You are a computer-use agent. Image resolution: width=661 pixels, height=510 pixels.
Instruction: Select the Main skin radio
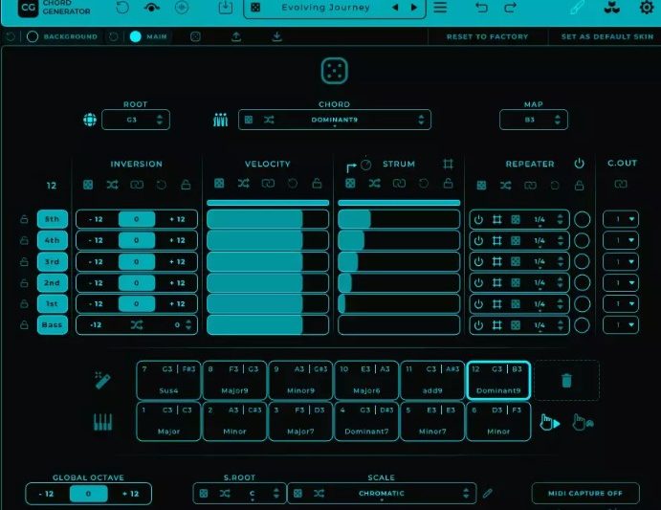click(135, 36)
